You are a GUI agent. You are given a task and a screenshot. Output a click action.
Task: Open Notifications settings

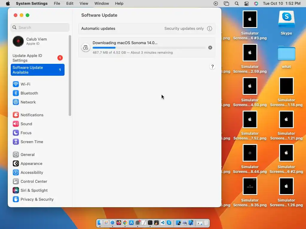pos(37,115)
